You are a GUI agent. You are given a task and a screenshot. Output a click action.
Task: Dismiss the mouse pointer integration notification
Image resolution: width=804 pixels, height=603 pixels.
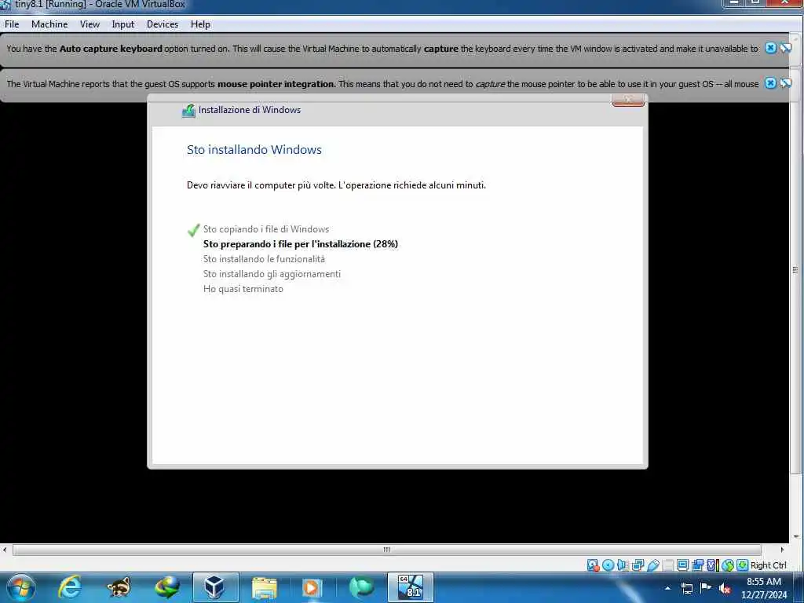click(770, 83)
